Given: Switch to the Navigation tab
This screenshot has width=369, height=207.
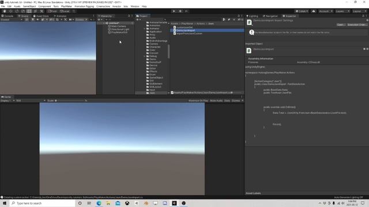Looking at the screenshot, I should coord(270,16).
